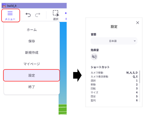Close the 設定 dialog with X
Screen dimensions: 146x116
point(138,23)
